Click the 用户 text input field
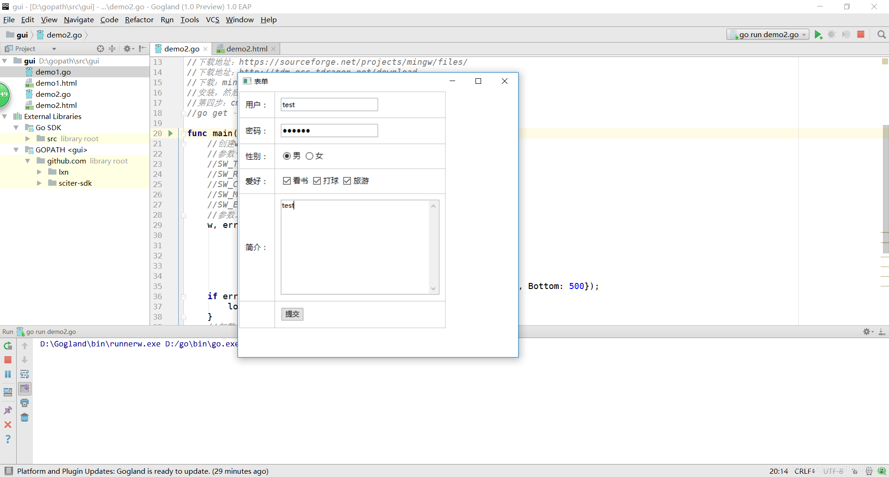The height and width of the screenshot is (477, 889). [x=329, y=105]
